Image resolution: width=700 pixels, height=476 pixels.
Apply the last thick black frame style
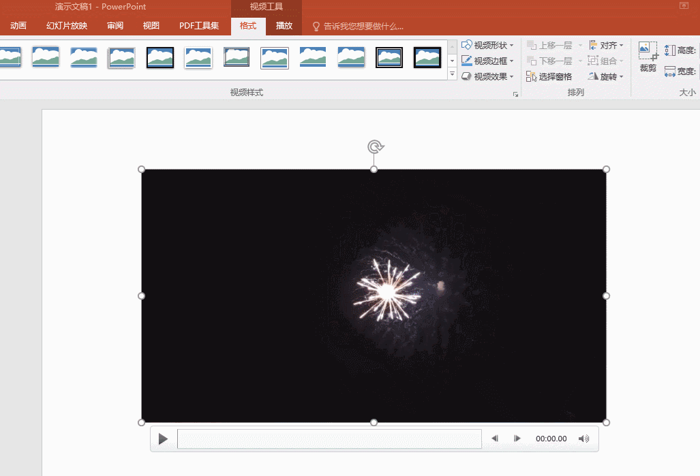pyautogui.click(x=427, y=57)
